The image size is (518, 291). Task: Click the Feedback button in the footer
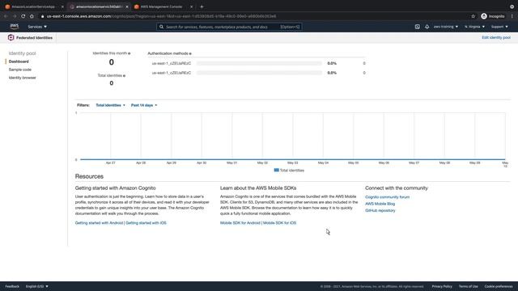point(12,286)
